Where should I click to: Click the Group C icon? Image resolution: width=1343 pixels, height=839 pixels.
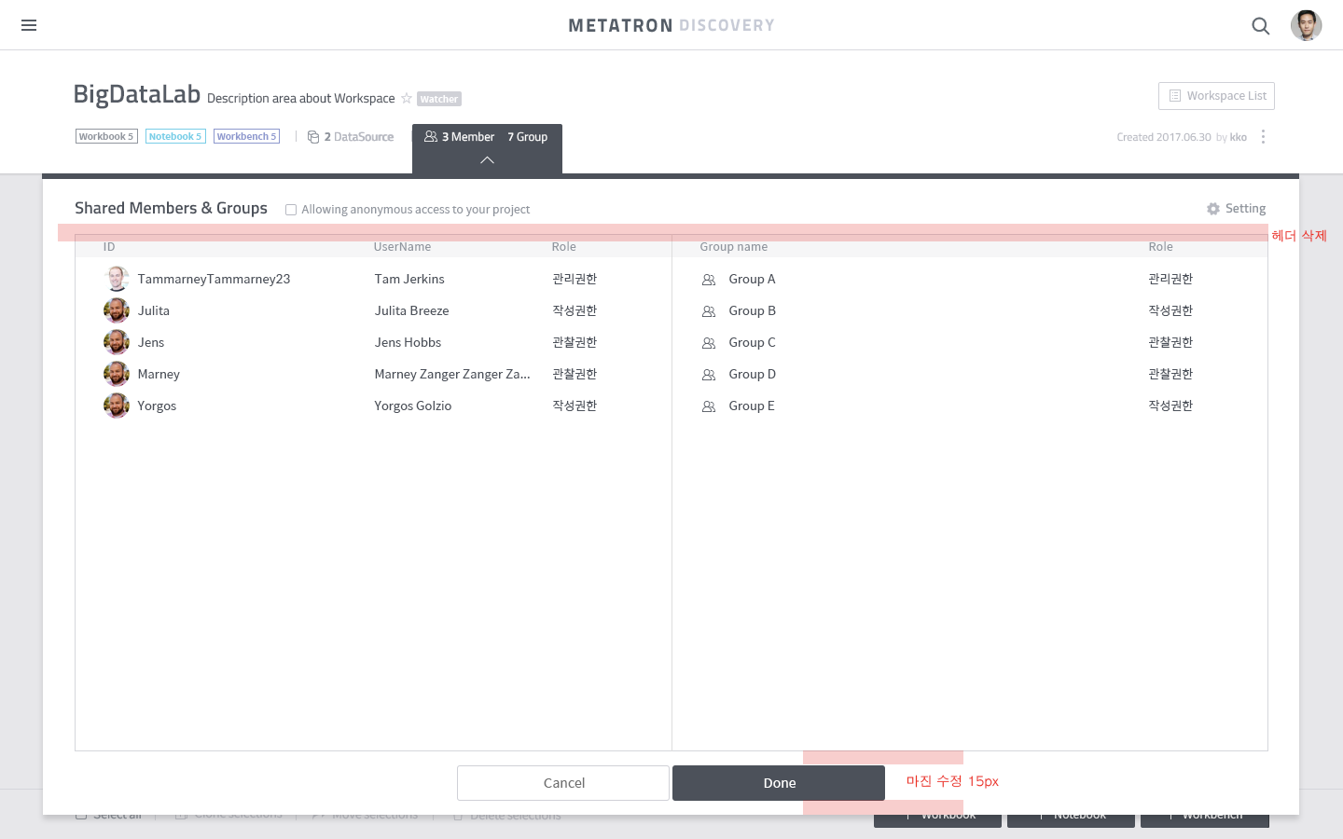[x=709, y=343]
